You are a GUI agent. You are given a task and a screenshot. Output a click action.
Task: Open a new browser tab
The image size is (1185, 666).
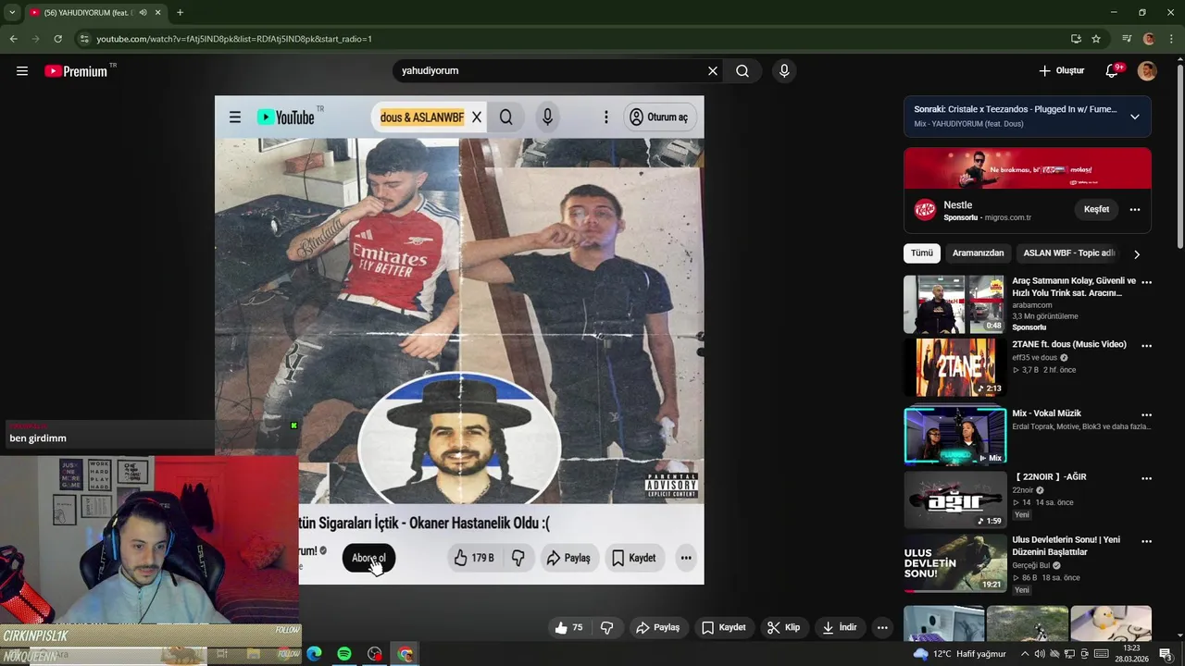click(180, 13)
